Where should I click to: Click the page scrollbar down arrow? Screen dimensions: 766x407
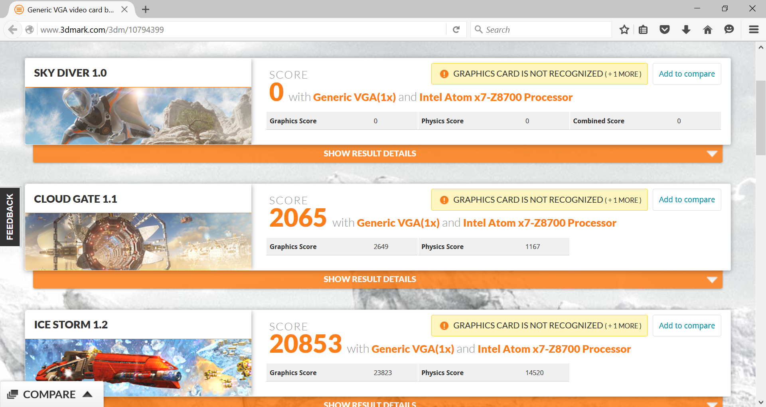[761, 402]
